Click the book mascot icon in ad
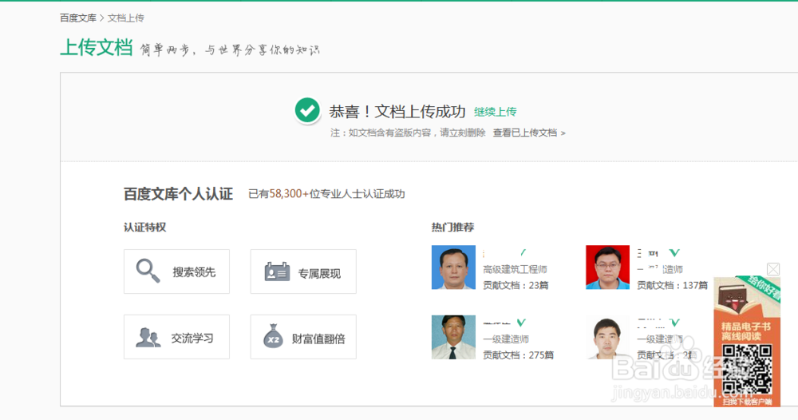 [735, 300]
